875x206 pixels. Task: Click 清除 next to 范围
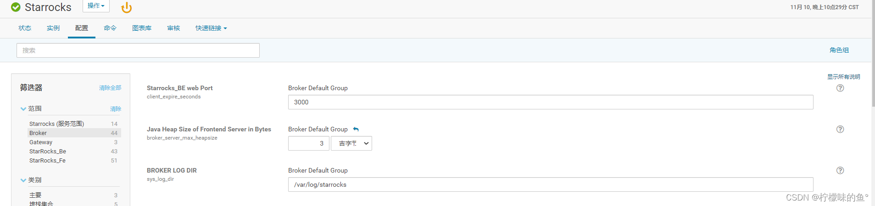[x=116, y=109]
